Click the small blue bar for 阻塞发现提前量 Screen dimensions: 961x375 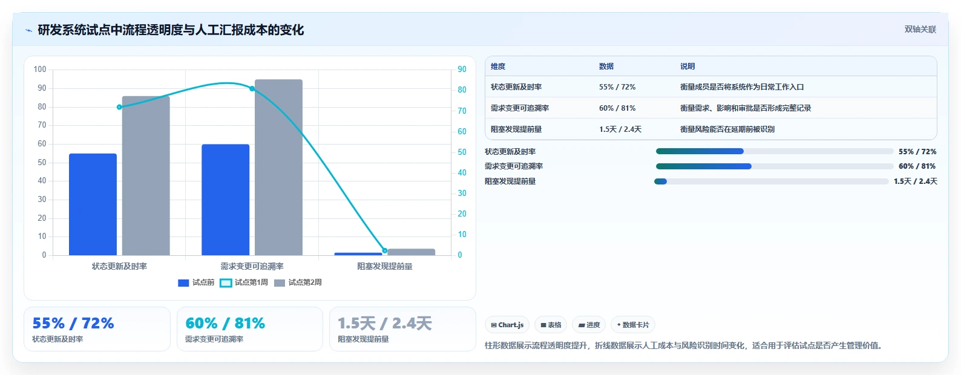358,254
